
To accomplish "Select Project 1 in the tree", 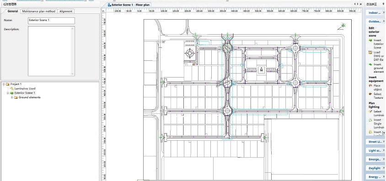I will 16,84.
